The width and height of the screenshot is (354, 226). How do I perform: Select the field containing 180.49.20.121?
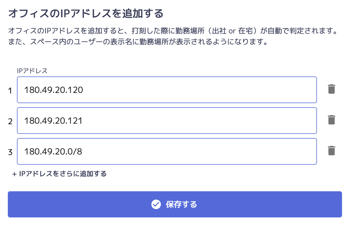(167, 121)
